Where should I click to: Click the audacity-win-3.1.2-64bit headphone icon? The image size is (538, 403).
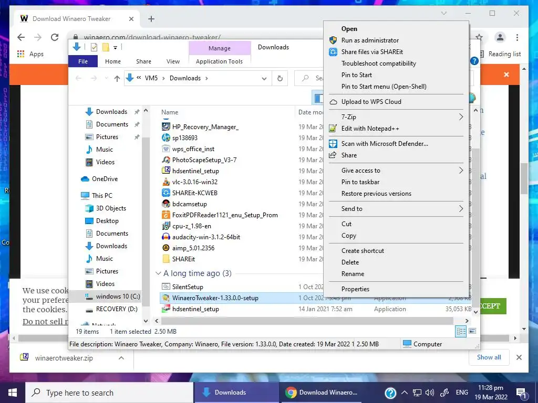pyautogui.click(x=166, y=237)
